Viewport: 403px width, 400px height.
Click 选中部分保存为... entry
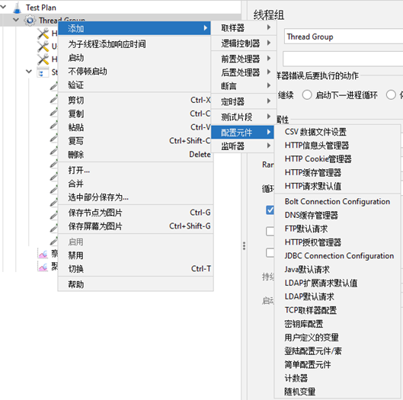[136, 197]
